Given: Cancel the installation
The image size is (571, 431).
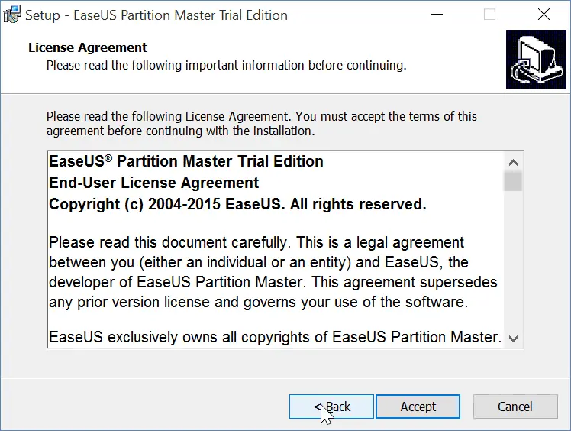Looking at the screenshot, I should [515, 407].
